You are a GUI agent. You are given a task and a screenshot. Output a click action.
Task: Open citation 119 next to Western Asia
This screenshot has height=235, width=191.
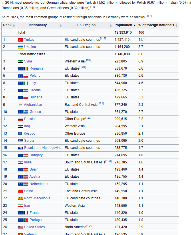tap(87, 60)
